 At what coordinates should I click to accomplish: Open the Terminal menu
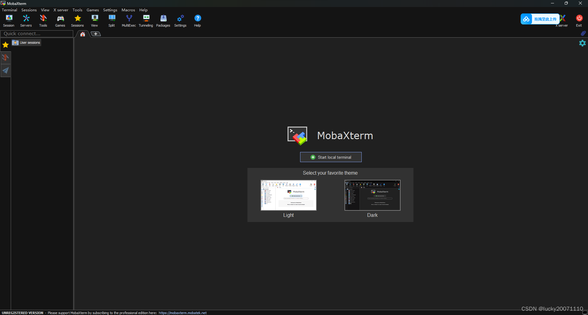[9, 10]
